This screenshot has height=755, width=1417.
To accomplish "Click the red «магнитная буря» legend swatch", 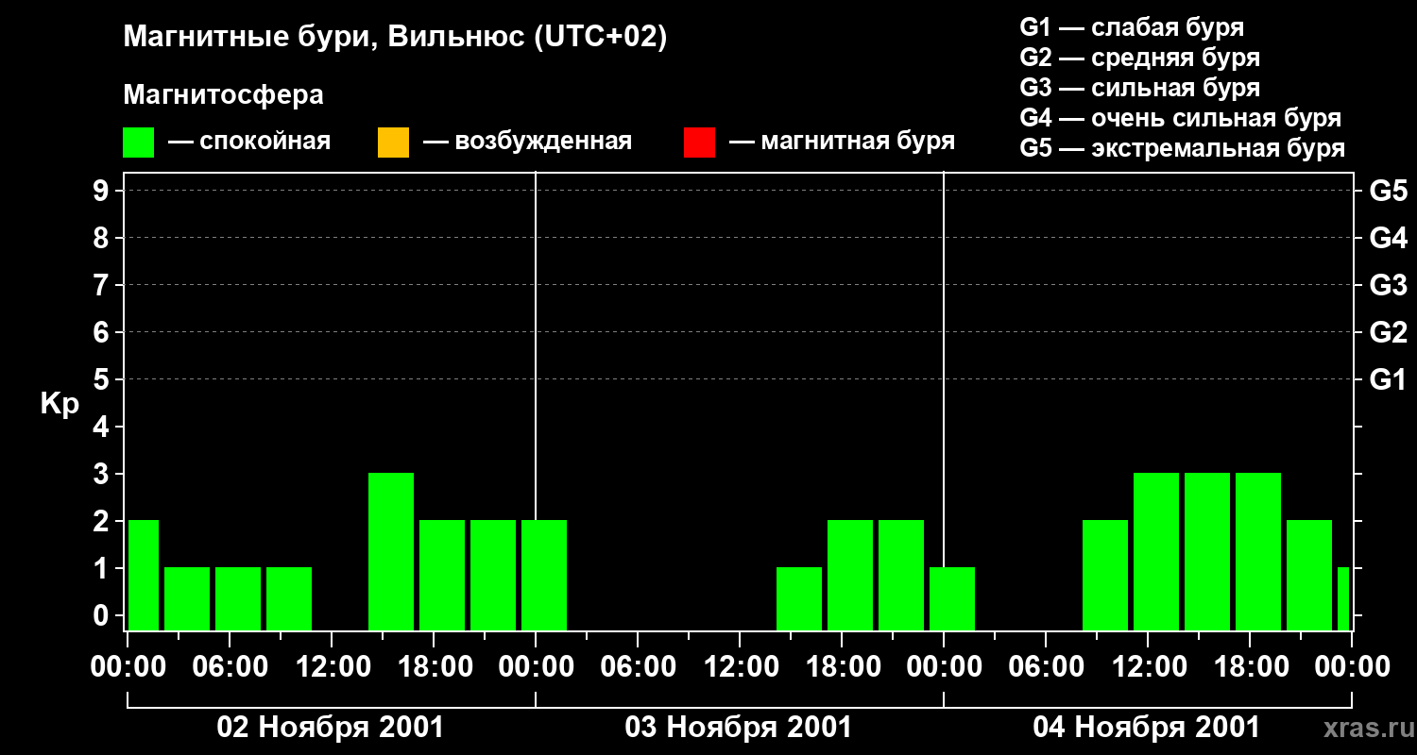I will 699,143.
